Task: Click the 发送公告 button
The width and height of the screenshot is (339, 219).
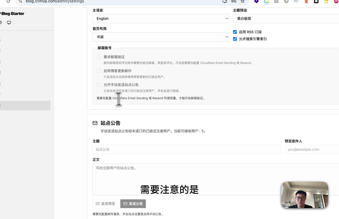Action: pos(133,203)
